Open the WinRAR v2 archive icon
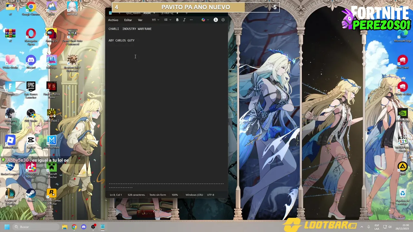413x232 pixels. click(10, 35)
